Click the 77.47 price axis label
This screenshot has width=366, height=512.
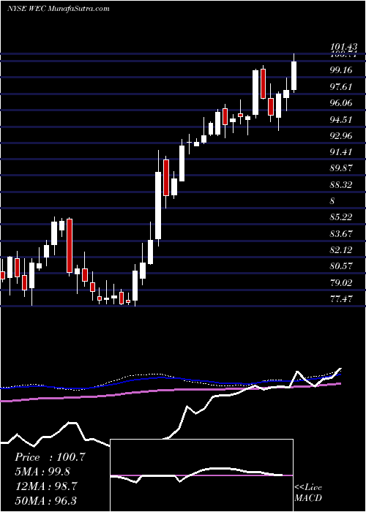[x=341, y=298]
